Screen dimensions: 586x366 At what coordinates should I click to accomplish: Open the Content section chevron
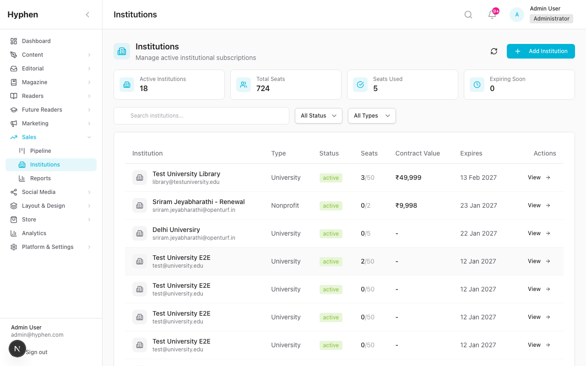click(x=90, y=54)
